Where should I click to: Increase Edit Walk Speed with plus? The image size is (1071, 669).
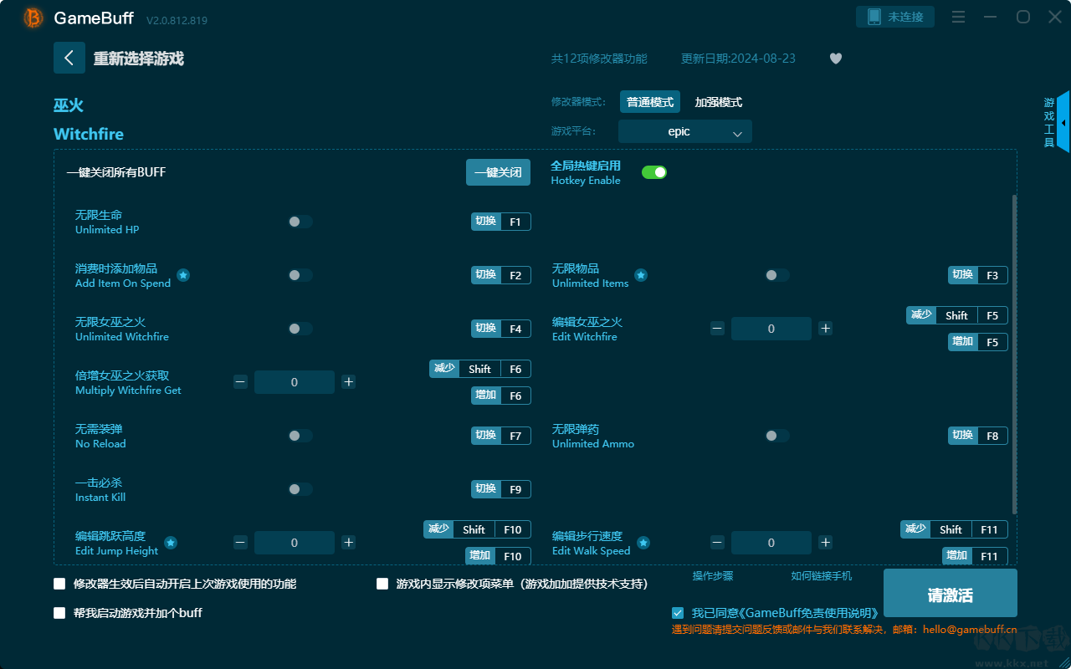[825, 543]
